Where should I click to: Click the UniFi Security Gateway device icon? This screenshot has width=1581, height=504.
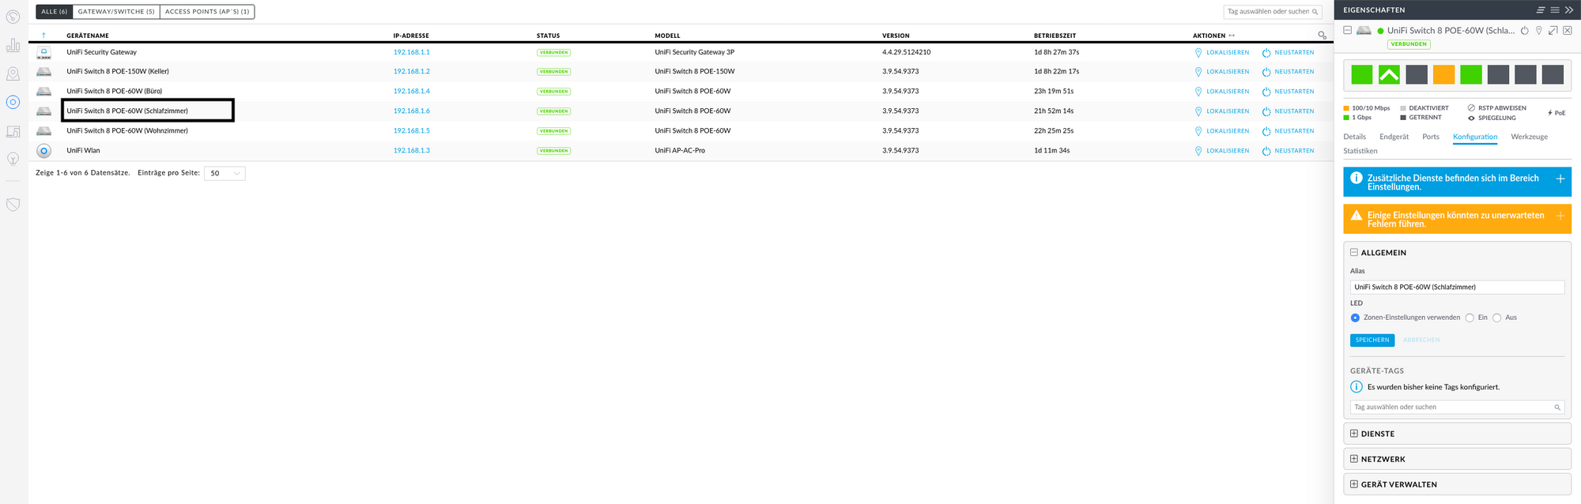[44, 52]
